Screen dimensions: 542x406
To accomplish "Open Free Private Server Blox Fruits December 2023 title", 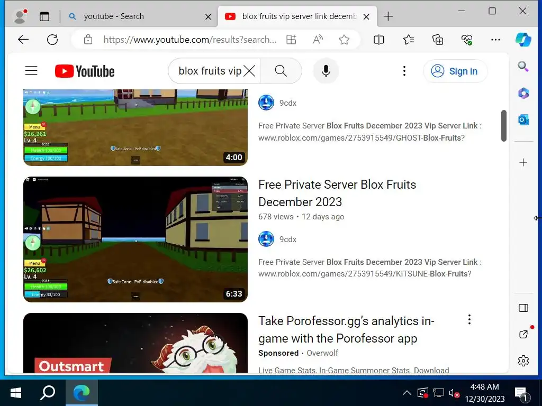I will (x=337, y=193).
